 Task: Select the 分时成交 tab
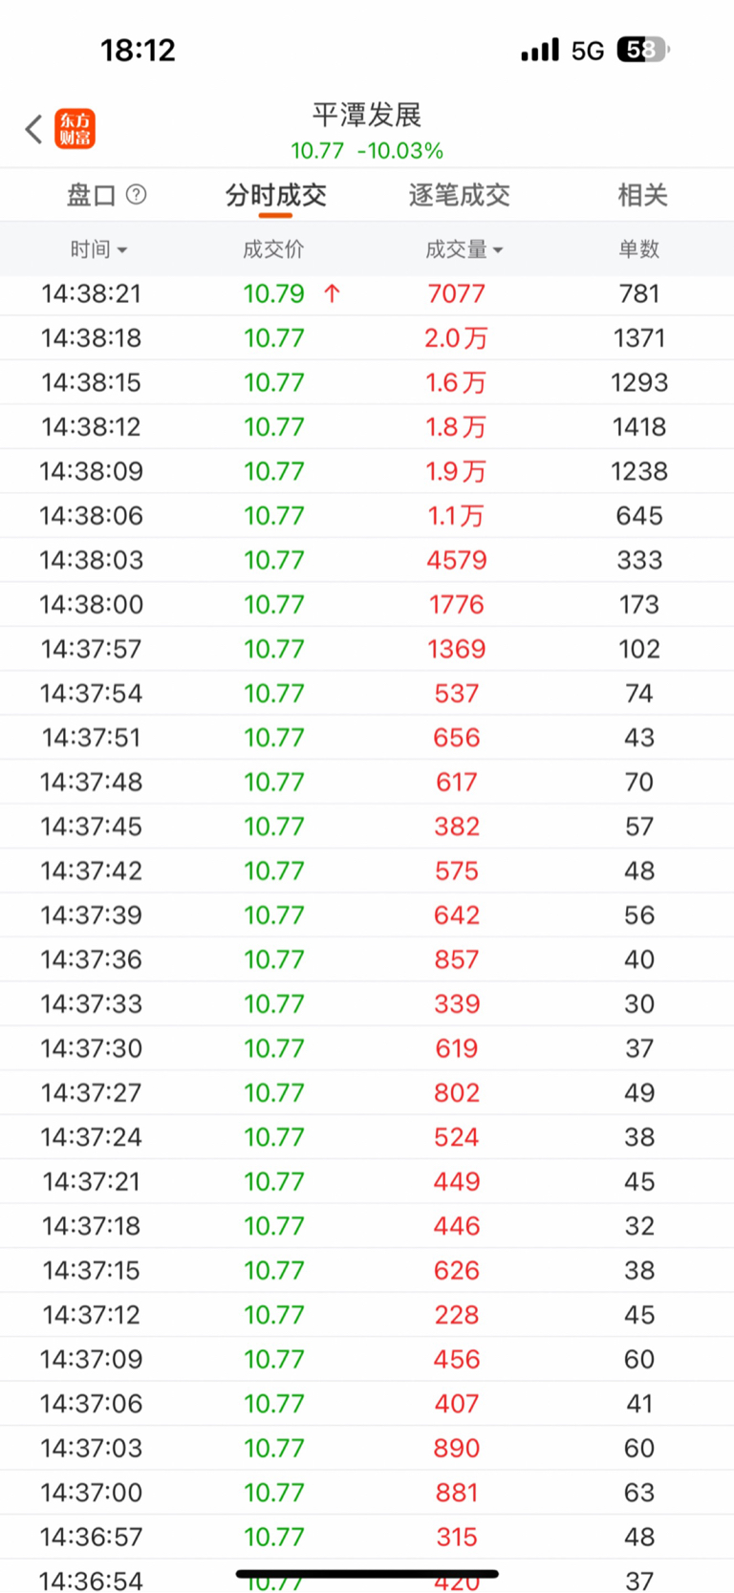coord(275,195)
